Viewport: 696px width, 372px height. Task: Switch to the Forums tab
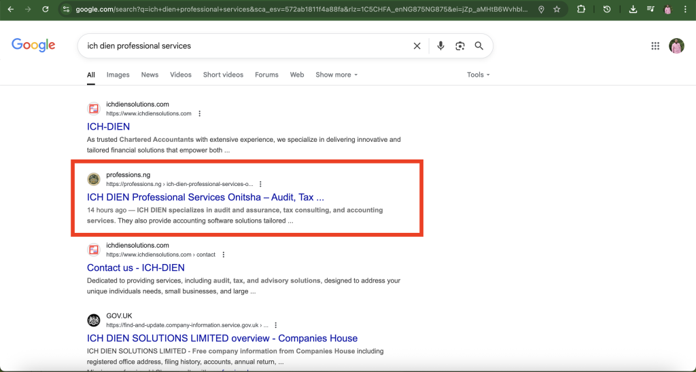(x=266, y=75)
